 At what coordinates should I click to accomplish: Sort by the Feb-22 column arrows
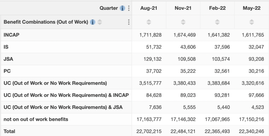[x=217, y=22]
